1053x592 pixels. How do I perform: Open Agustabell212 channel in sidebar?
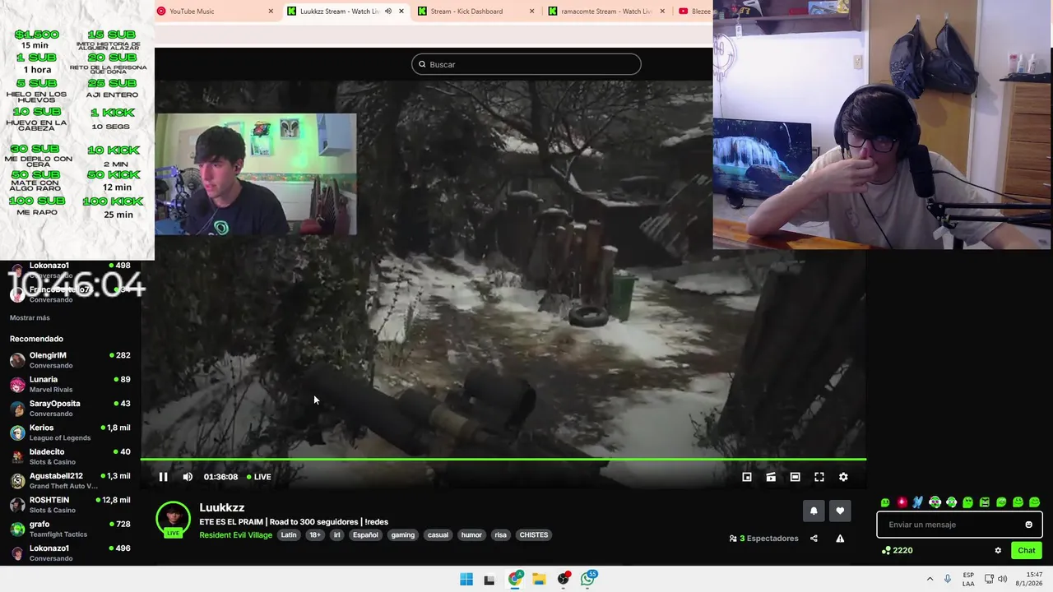[70, 480]
